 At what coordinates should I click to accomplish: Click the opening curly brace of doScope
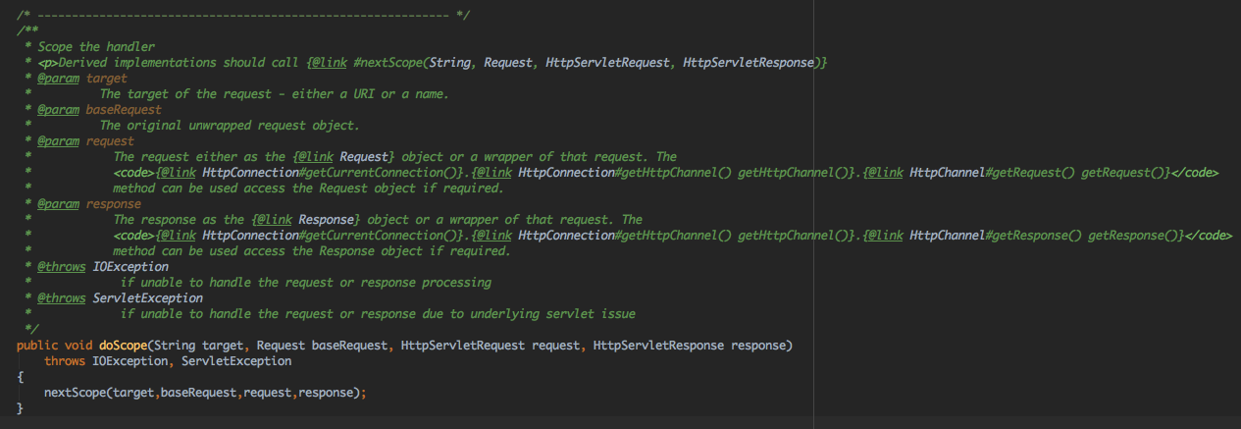point(20,377)
